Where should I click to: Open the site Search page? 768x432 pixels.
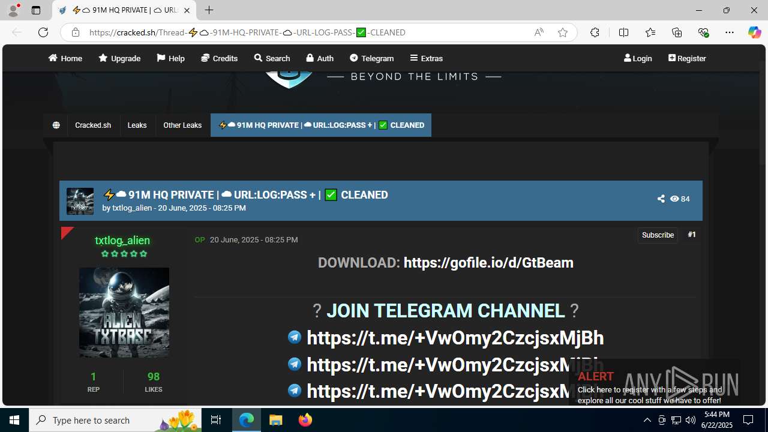pyautogui.click(x=272, y=58)
